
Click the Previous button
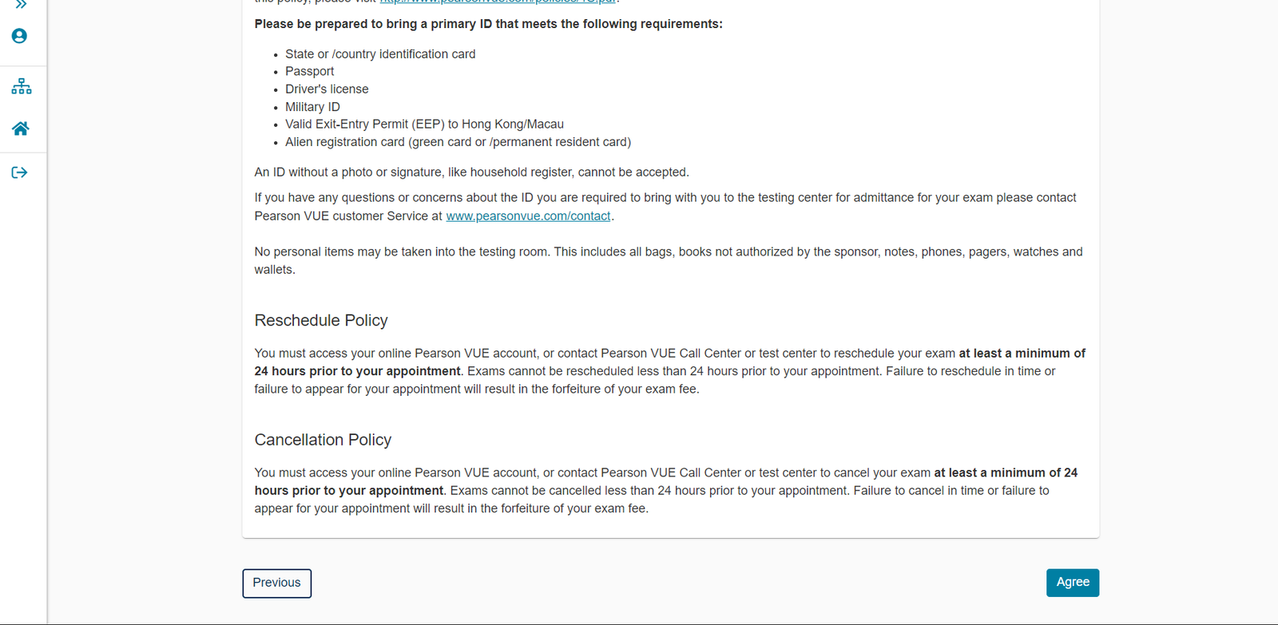[276, 583]
